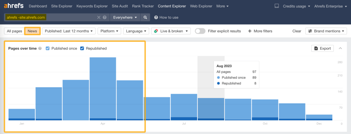Clear the search query with X icon
Viewport: 351px width, 134px height.
99,17
